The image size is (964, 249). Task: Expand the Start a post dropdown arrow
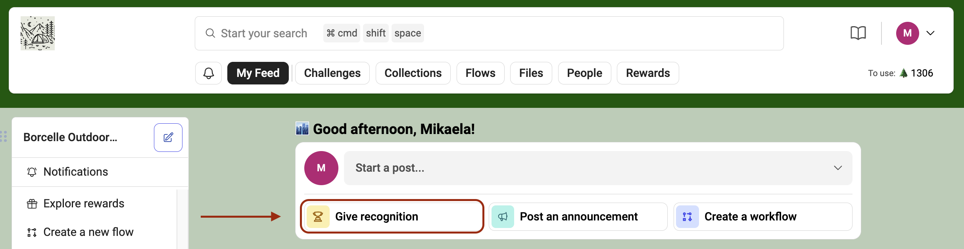coord(838,168)
